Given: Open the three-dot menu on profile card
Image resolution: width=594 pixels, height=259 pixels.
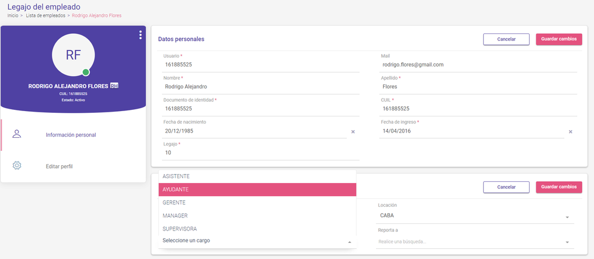Looking at the screenshot, I should point(140,35).
